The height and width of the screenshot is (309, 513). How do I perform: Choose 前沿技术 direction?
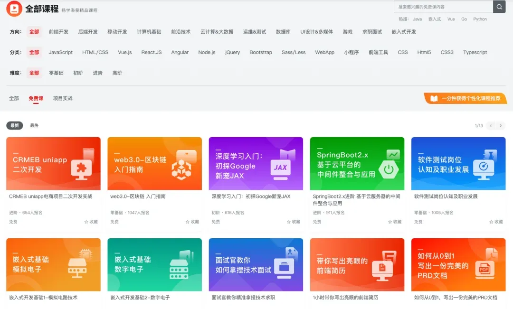[x=180, y=32]
